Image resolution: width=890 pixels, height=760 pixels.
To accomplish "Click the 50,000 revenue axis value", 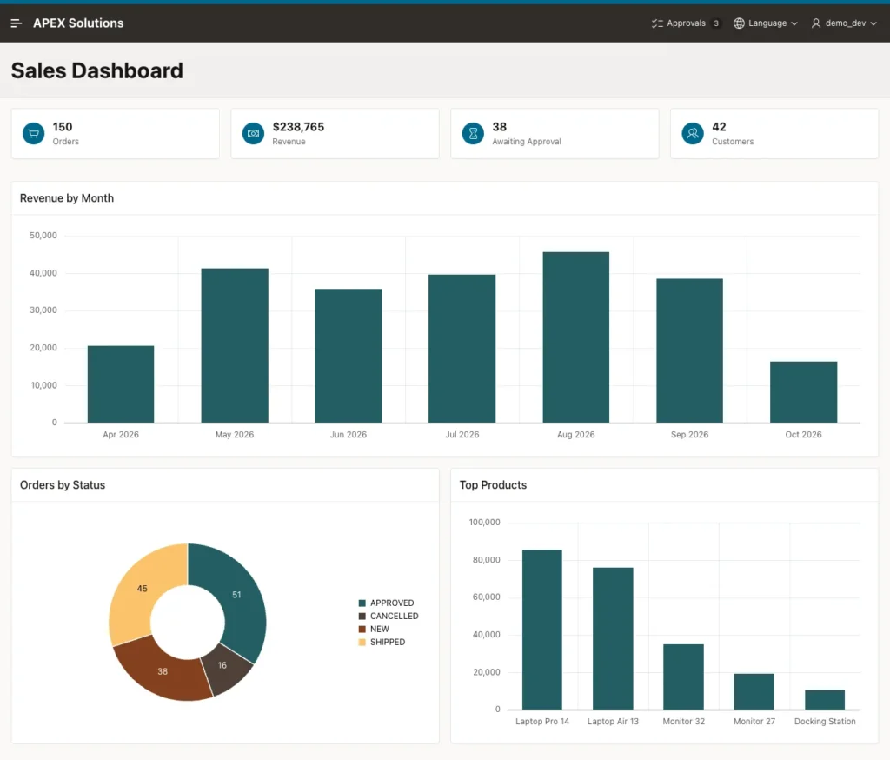I will [43, 236].
